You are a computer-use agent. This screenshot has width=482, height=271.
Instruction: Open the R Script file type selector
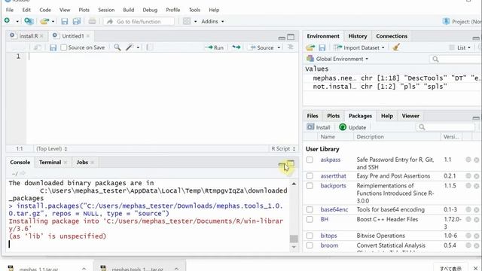(283, 149)
